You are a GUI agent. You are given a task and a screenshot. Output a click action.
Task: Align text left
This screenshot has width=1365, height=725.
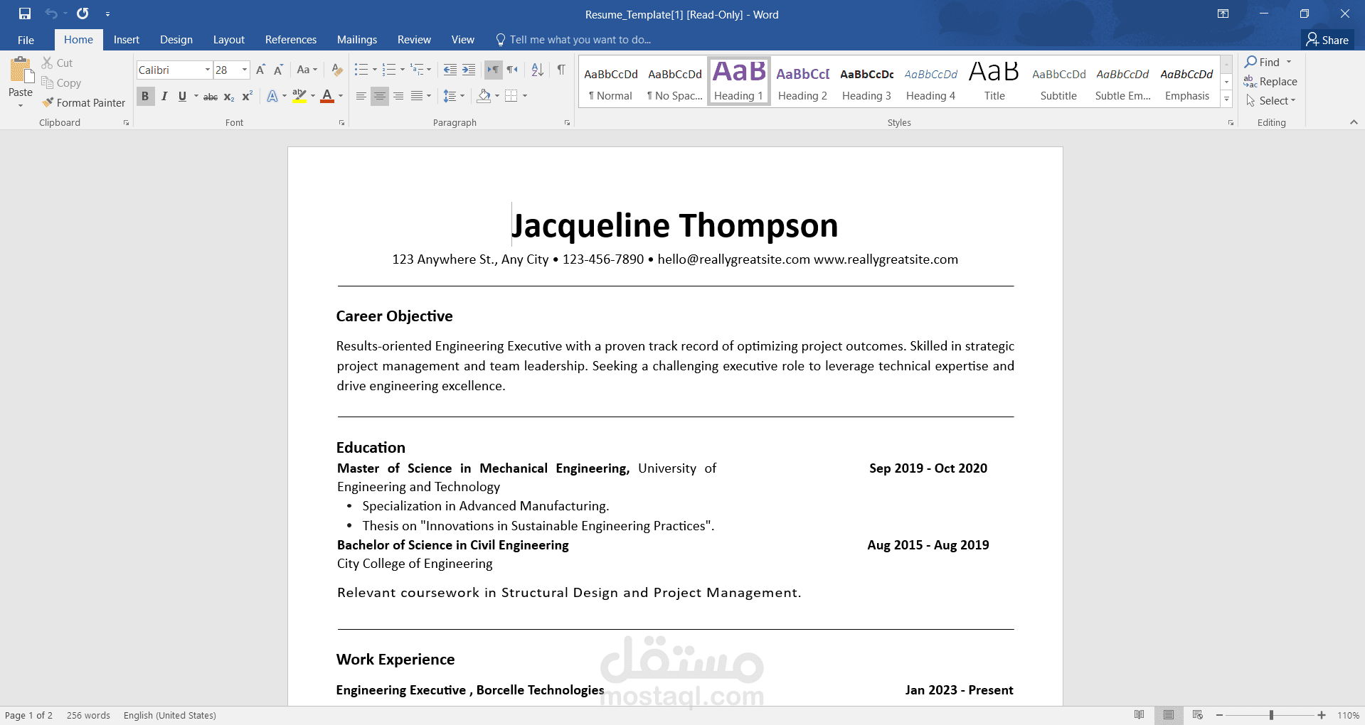(361, 96)
